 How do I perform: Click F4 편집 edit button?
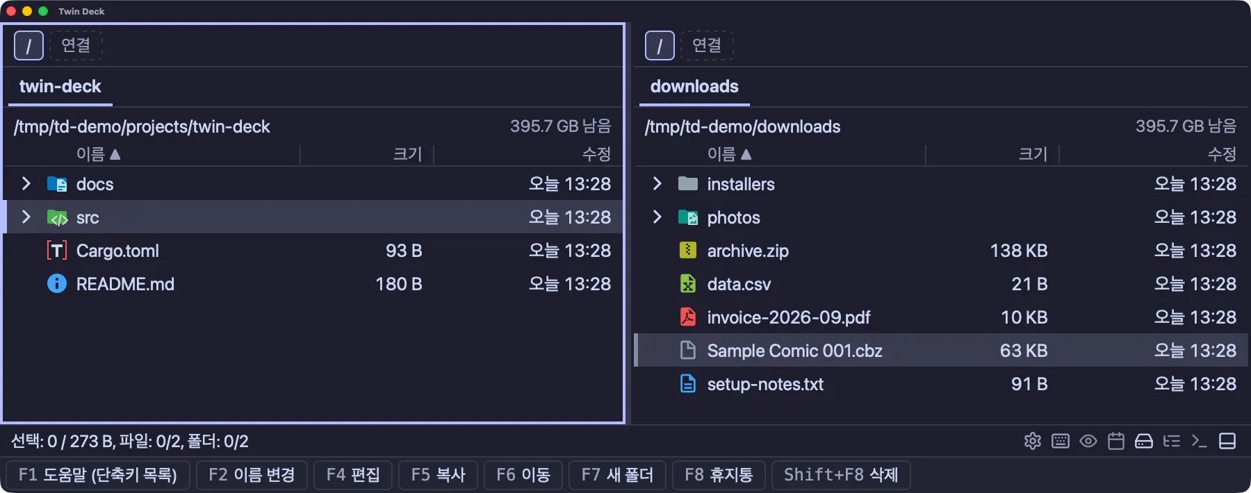tap(353, 475)
